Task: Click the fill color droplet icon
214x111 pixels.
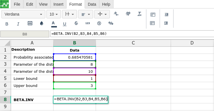Action: click(42, 23)
